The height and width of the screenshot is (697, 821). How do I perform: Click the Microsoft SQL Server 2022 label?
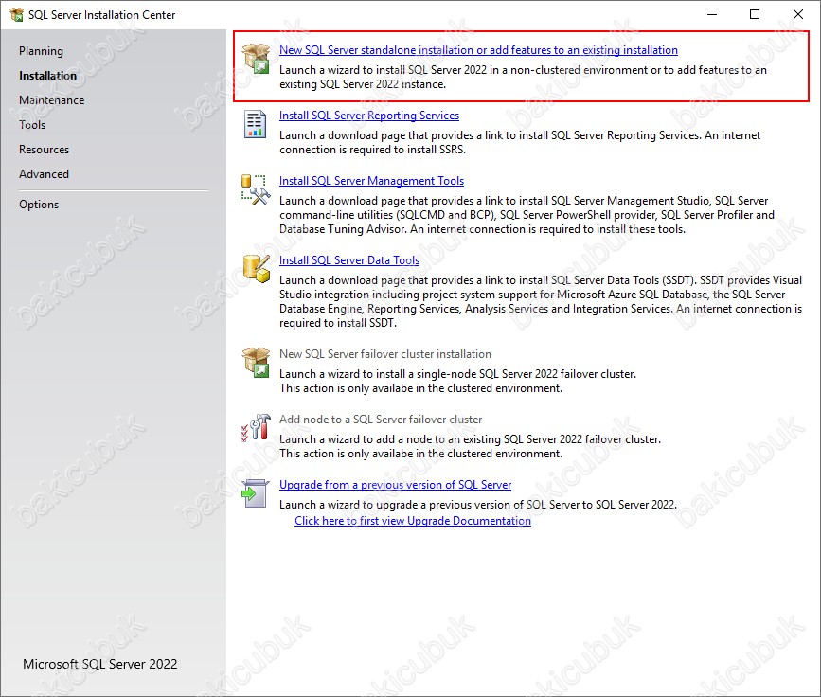[x=100, y=664]
